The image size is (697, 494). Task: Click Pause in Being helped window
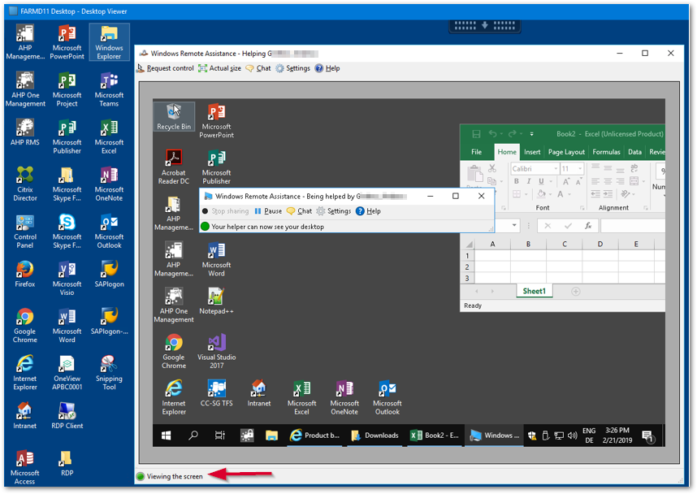pos(269,211)
